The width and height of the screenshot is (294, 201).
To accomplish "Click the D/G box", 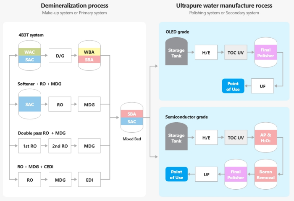I will (60, 56).
